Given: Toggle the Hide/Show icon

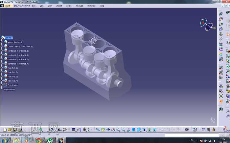Looking at the screenshot, I should point(149,130).
